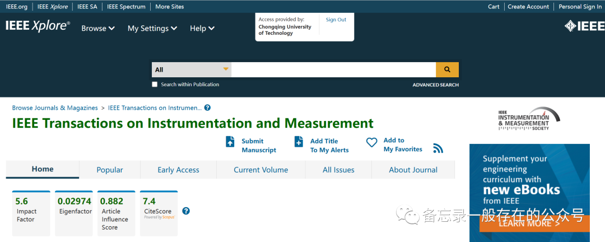Click IEEE Transactions on Instrumen... breadcrumb

(155, 108)
